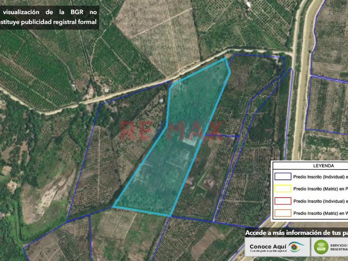Click the green SPRL wifi icon
Image resolution: width=348 pixels, height=261 pixels.
click(321, 247)
